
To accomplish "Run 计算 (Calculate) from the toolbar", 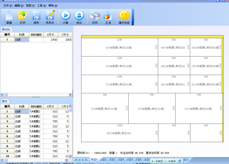I will click(66, 17).
